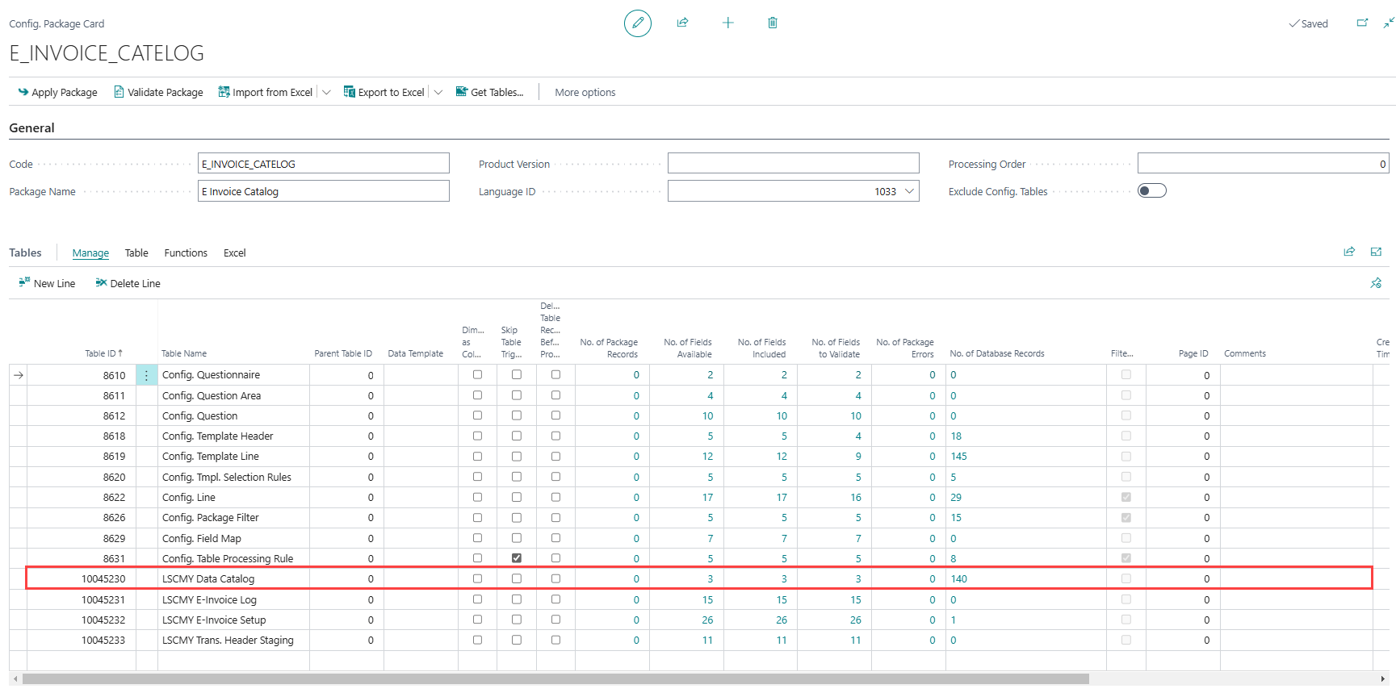Image resolution: width=1396 pixels, height=697 pixels.
Task: Click the Validate Package button
Action: [x=158, y=92]
